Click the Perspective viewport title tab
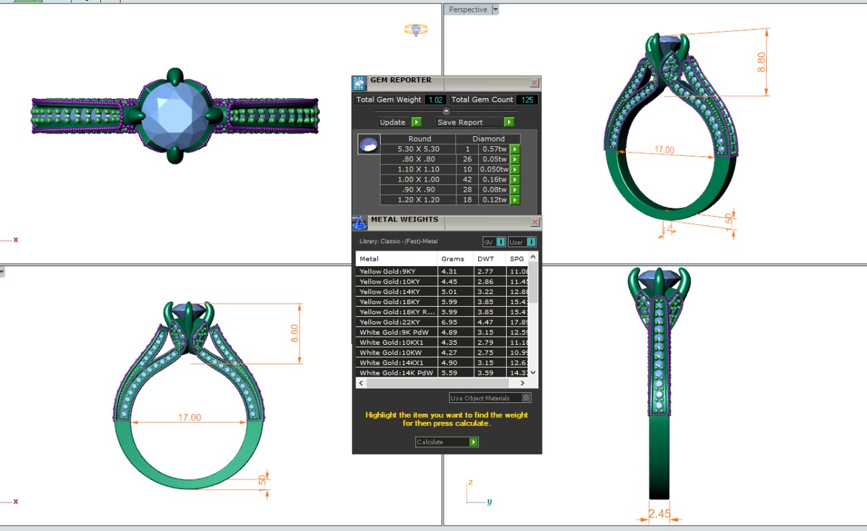867x531 pixels. tap(467, 9)
